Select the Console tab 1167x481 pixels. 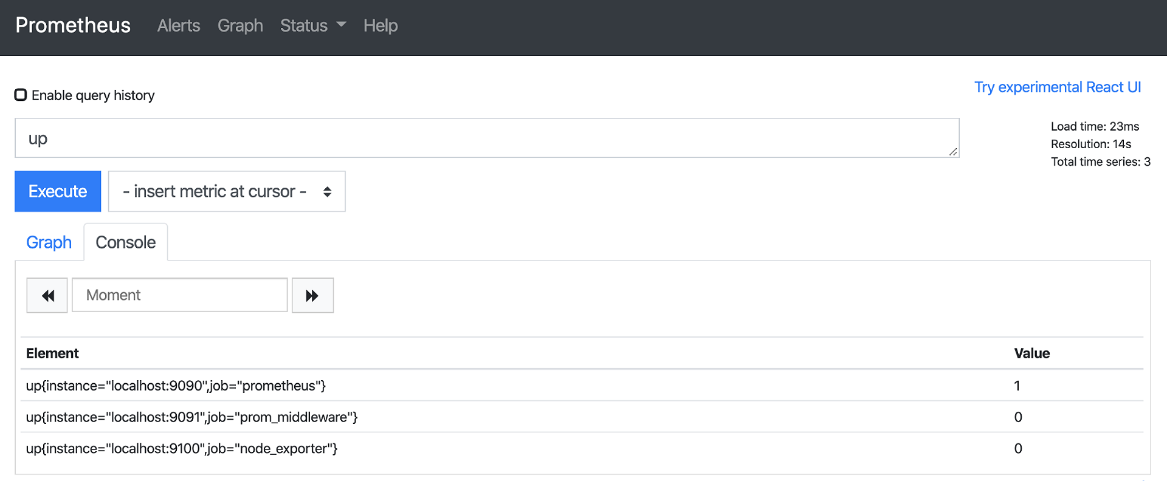click(x=125, y=242)
